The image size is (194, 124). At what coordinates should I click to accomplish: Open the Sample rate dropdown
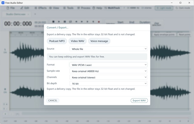pos(108,71)
